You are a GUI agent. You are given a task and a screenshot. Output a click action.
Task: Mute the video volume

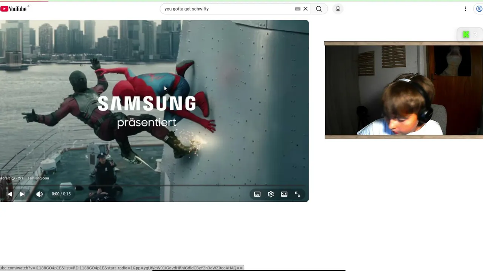tap(40, 194)
